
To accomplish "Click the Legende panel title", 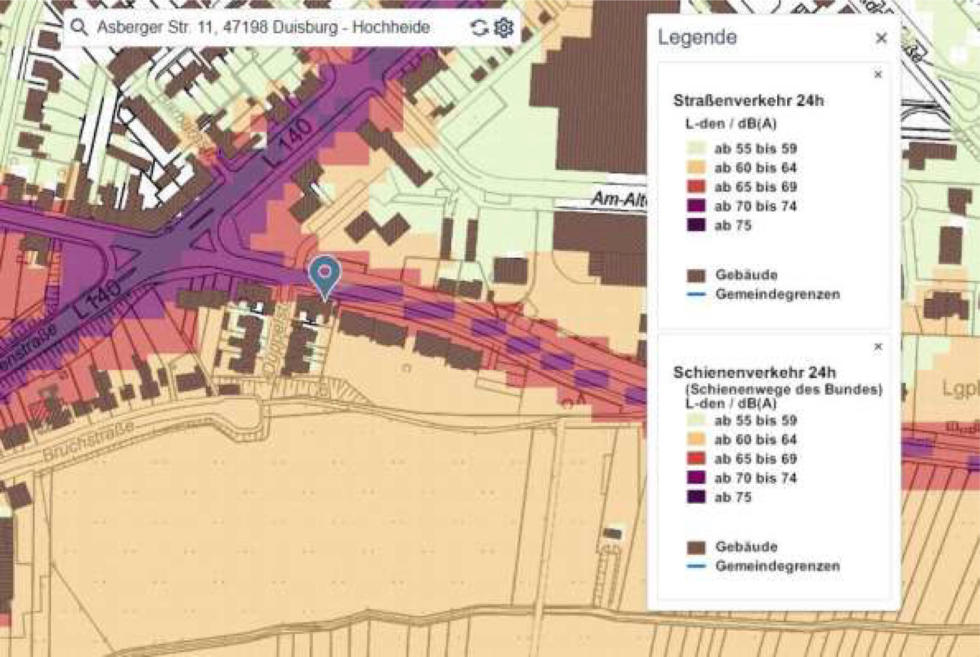I will 697,37.
